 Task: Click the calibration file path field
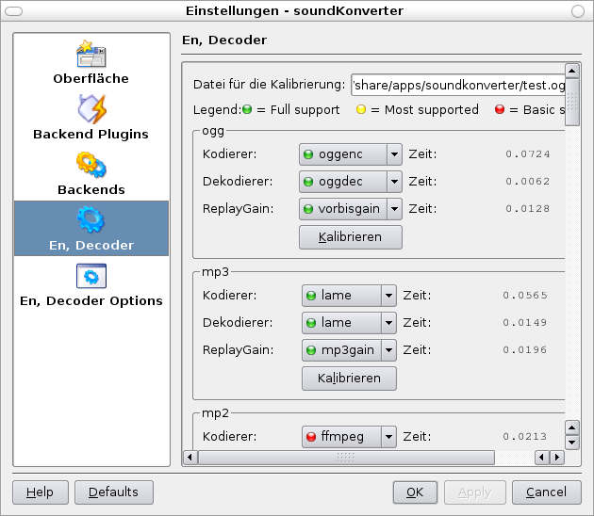[458, 85]
